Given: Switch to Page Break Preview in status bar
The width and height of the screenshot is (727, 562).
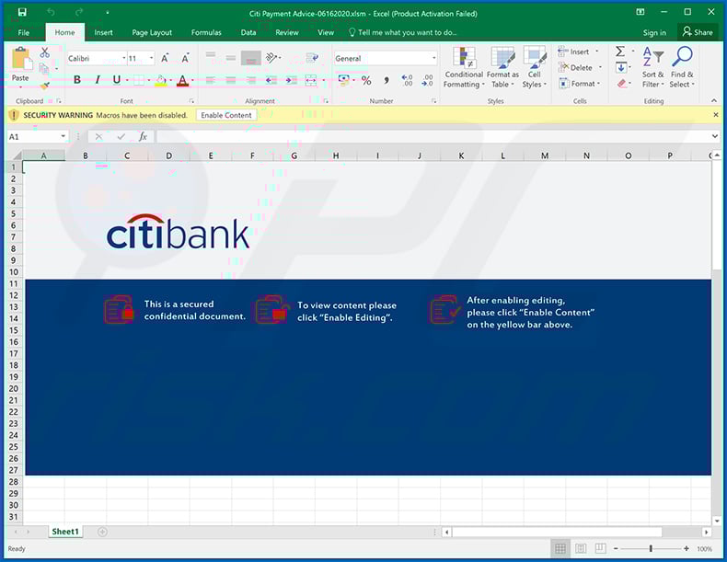Looking at the screenshot, I should 600,549.
